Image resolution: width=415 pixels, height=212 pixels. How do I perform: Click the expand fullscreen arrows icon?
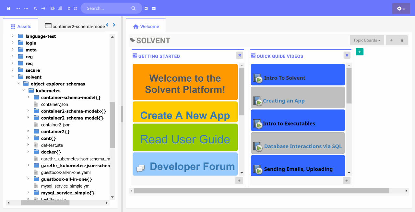(x=69, y=8)
